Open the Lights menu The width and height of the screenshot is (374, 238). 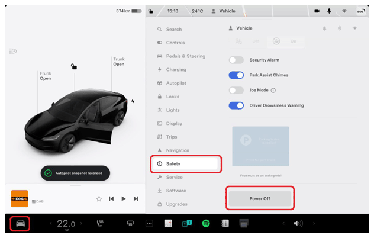pos(186,110)
